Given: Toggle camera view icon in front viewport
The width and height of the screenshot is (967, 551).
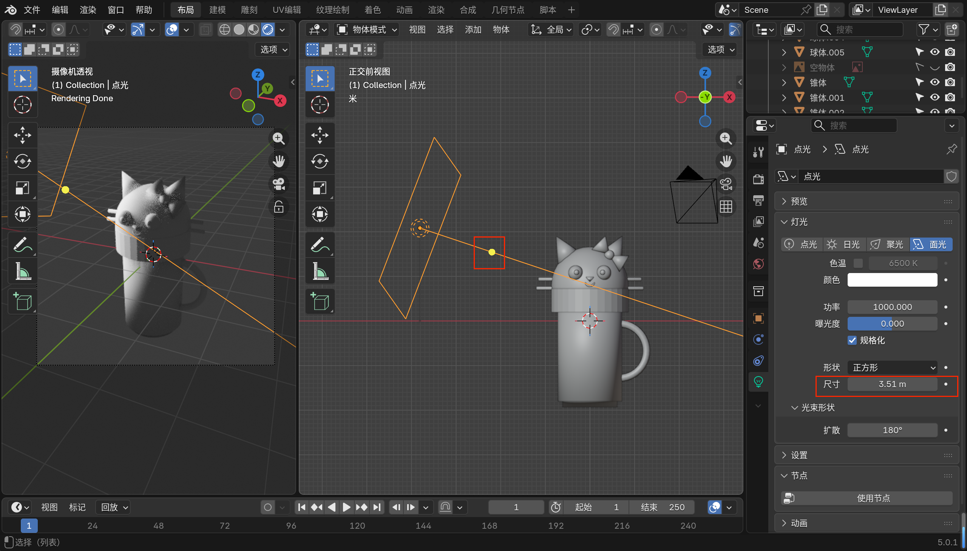Looking at the screenshot, I should 726,184.
